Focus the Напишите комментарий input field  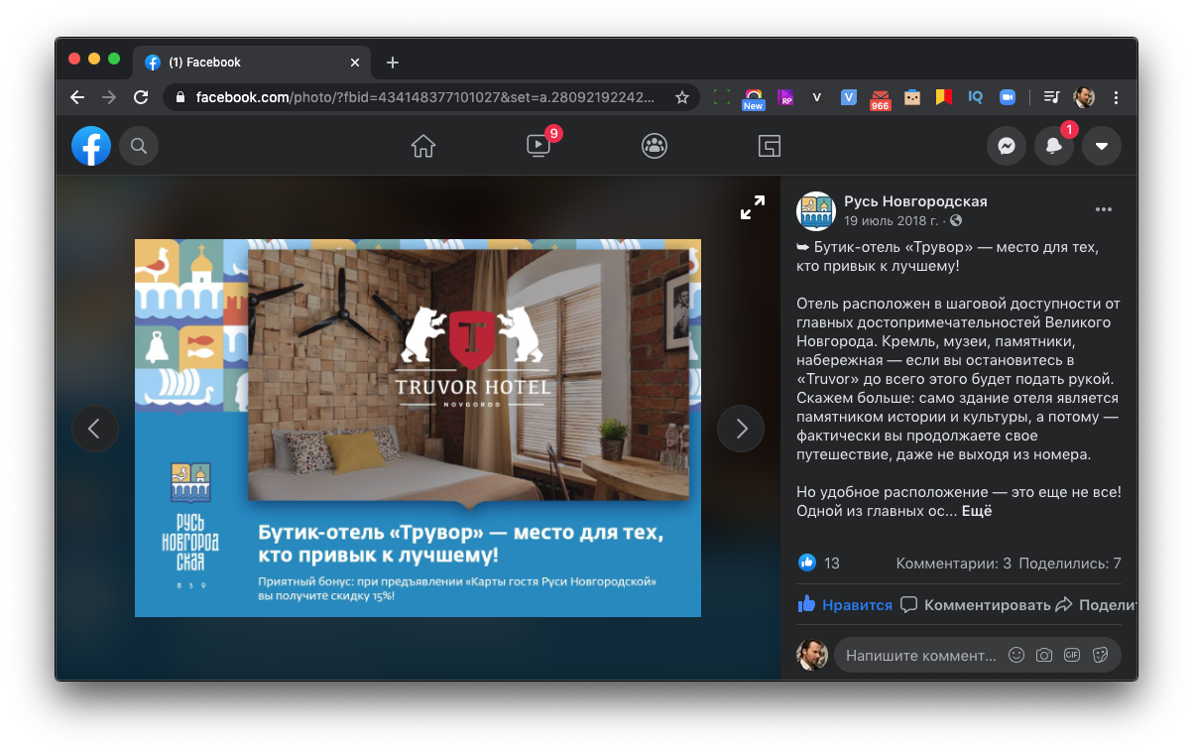pos(919,655)
